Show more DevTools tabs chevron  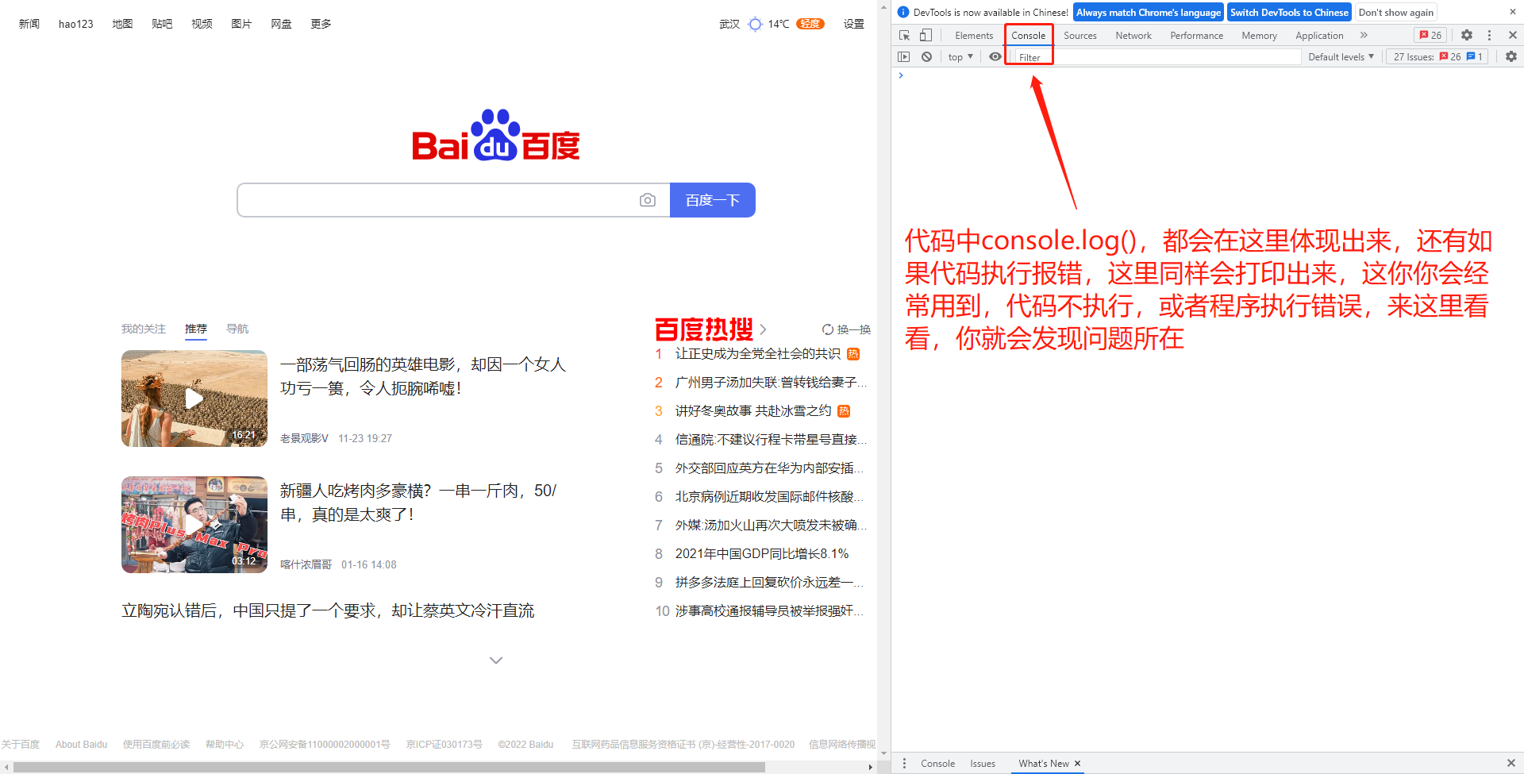(x=1364, y=35)
